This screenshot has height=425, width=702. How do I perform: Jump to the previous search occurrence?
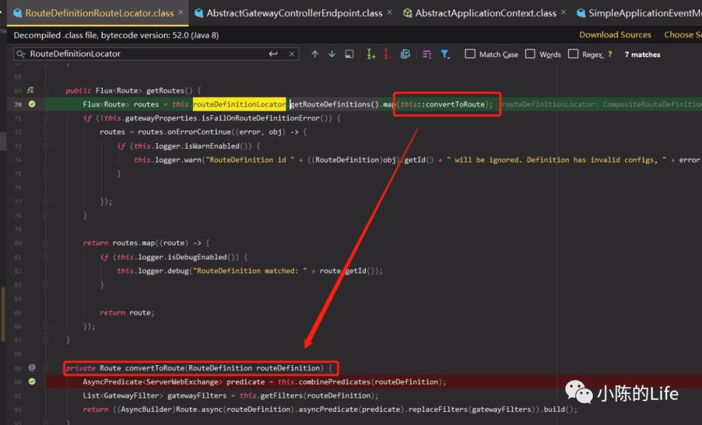tap(315, 54)
